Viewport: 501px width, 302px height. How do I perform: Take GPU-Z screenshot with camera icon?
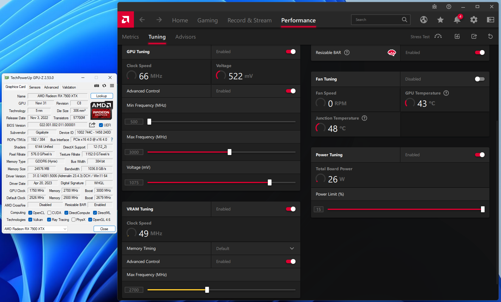tap(97, 86)
